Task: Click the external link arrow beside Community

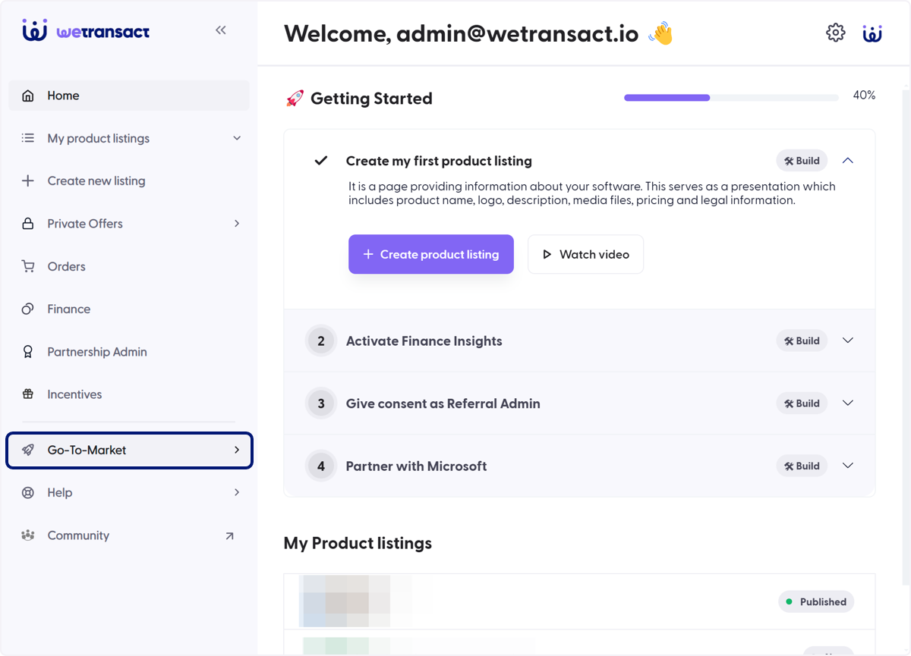Action: (x=230, y=535)
